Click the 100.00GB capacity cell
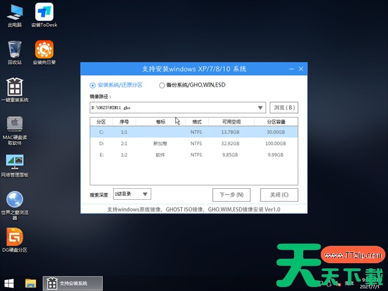Viewport: 388px width, 291px height. click(275, 144)
